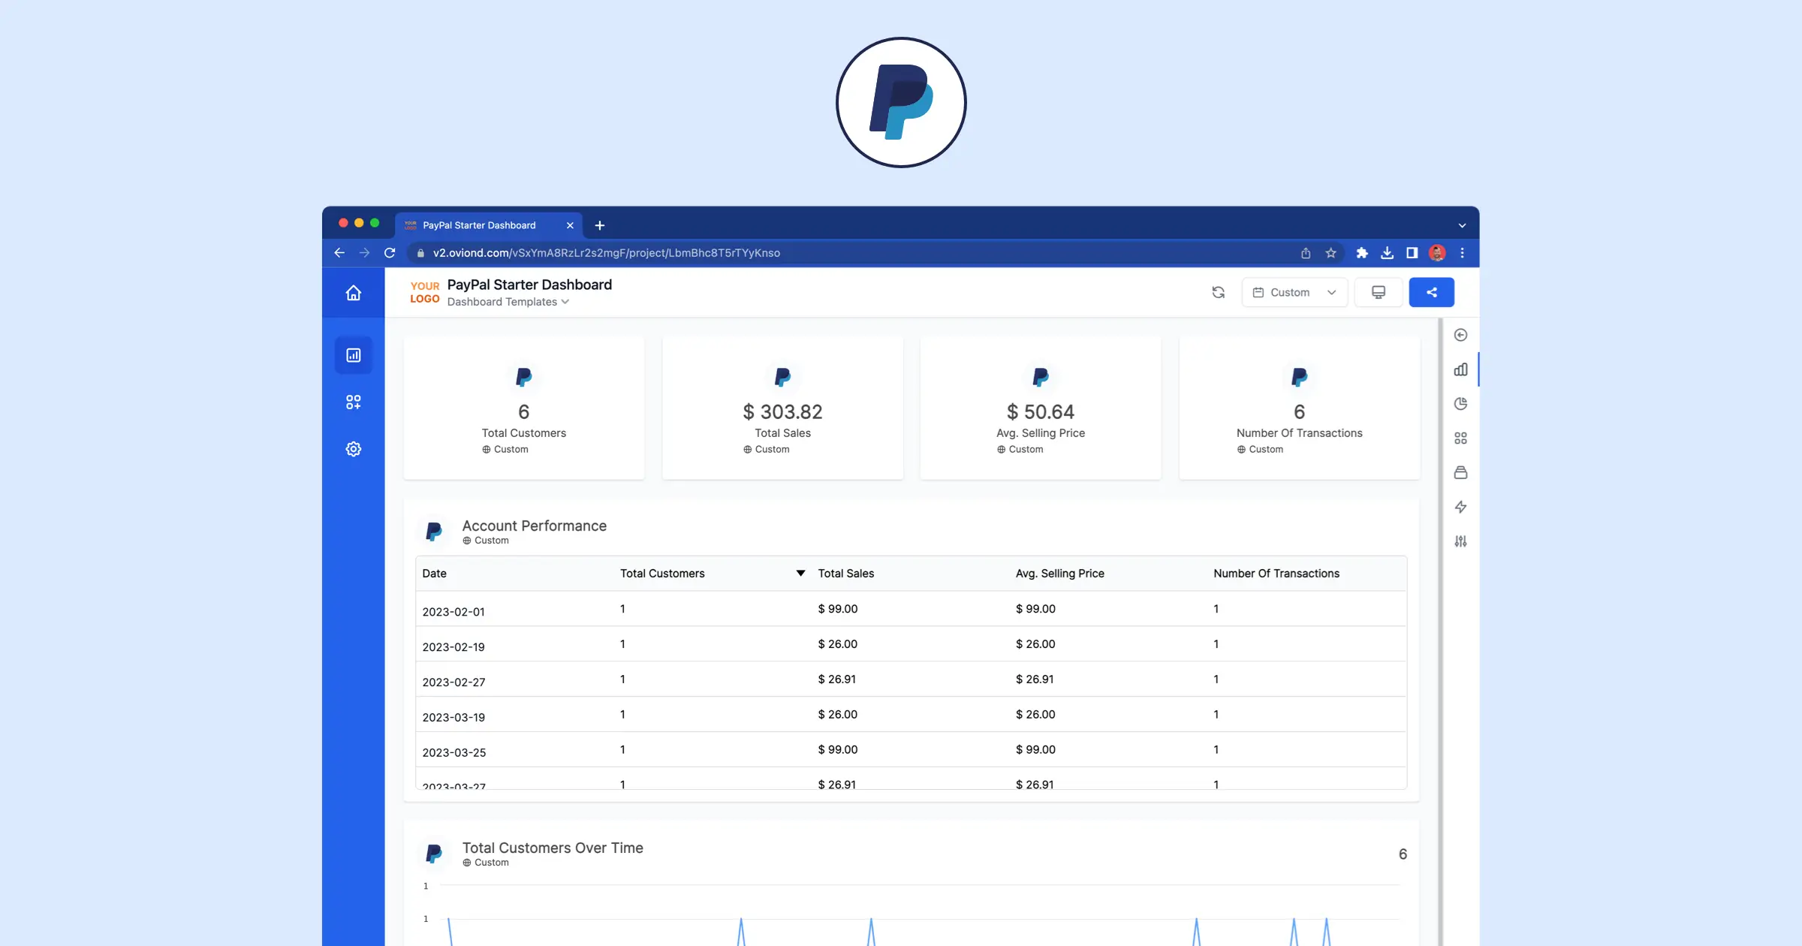1802x946 pixels.
Task: Click the browser back arrow
Action: (339, 253)
